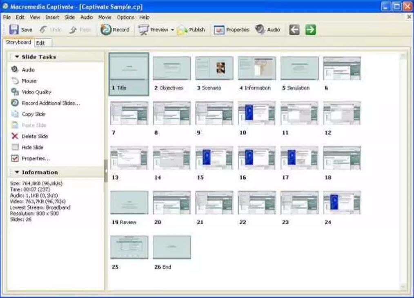Select slide 25 thumbnail
414x298 pixels.
(129, 247)
